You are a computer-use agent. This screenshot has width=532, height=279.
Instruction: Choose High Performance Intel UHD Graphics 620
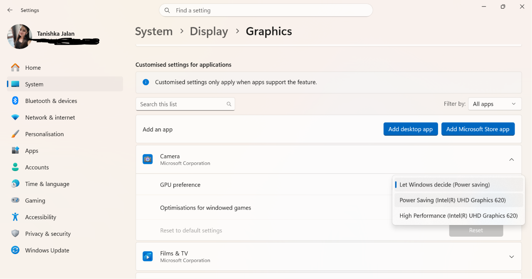coord(458,215)
